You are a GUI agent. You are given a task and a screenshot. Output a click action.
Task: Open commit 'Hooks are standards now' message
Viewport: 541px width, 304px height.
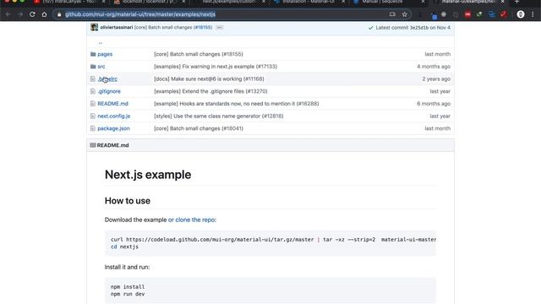tap(237, 104)
